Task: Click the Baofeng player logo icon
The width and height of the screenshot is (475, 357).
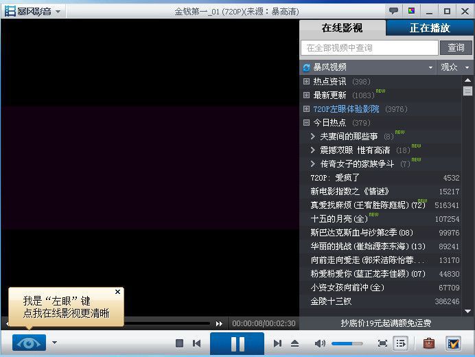Action: point(10,12)
